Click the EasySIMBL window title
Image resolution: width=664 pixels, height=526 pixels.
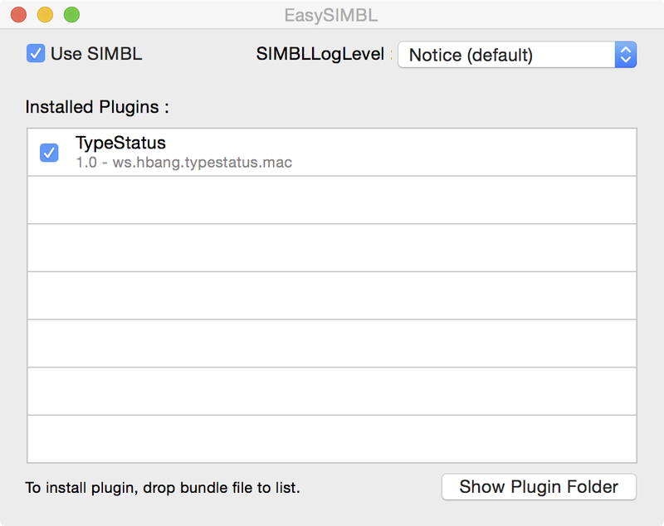click(331, 16)
